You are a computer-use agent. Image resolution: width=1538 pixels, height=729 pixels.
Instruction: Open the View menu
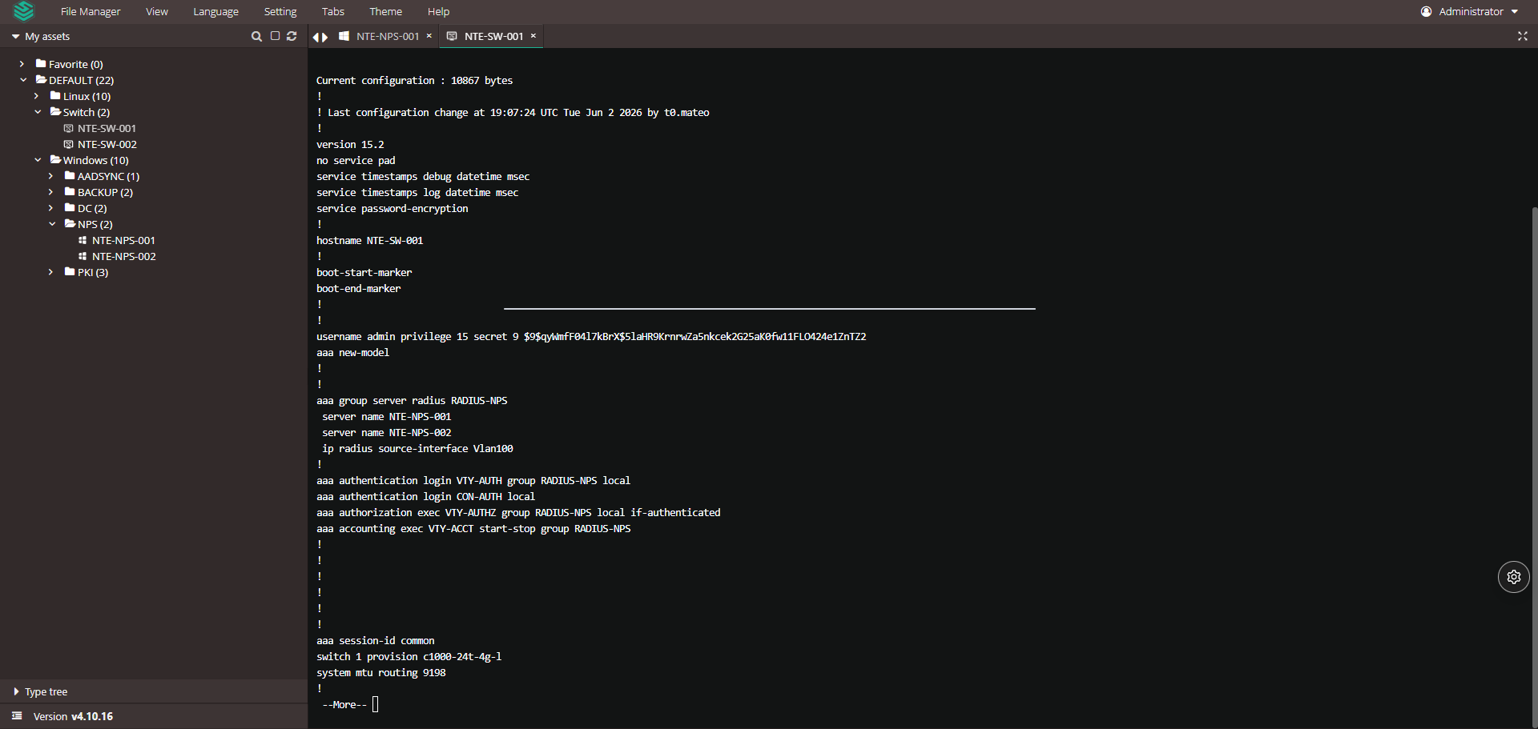click(x=157, y=11)
